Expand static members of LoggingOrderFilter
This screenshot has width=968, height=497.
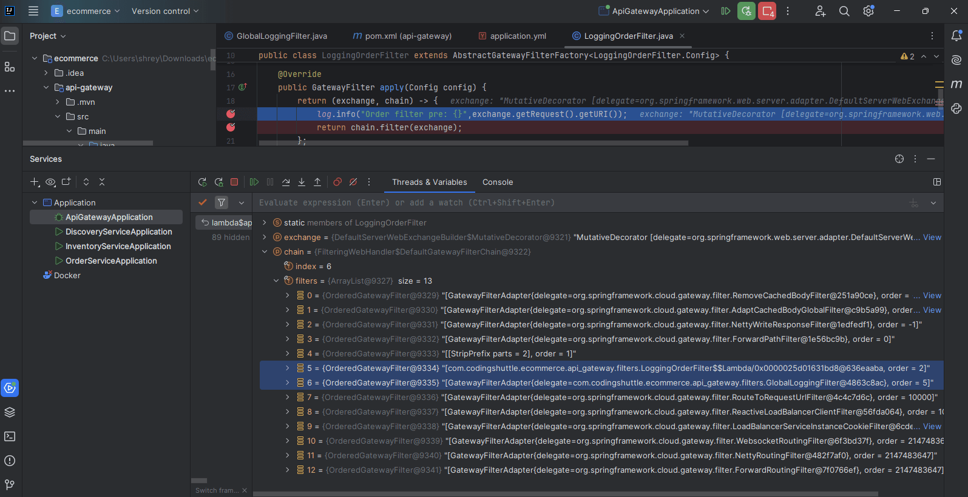265,222
